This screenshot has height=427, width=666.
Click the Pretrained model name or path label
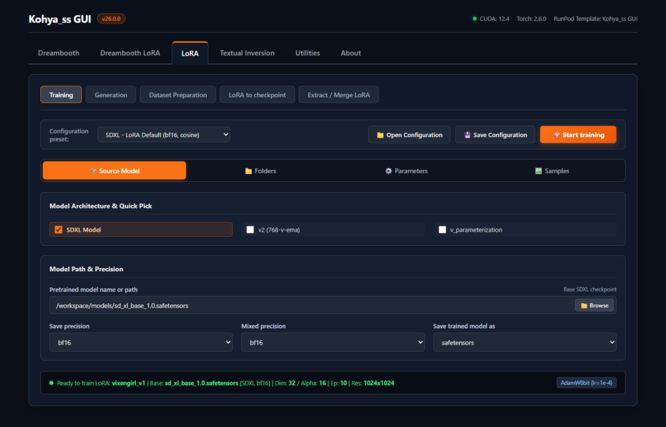pos(94,289)
